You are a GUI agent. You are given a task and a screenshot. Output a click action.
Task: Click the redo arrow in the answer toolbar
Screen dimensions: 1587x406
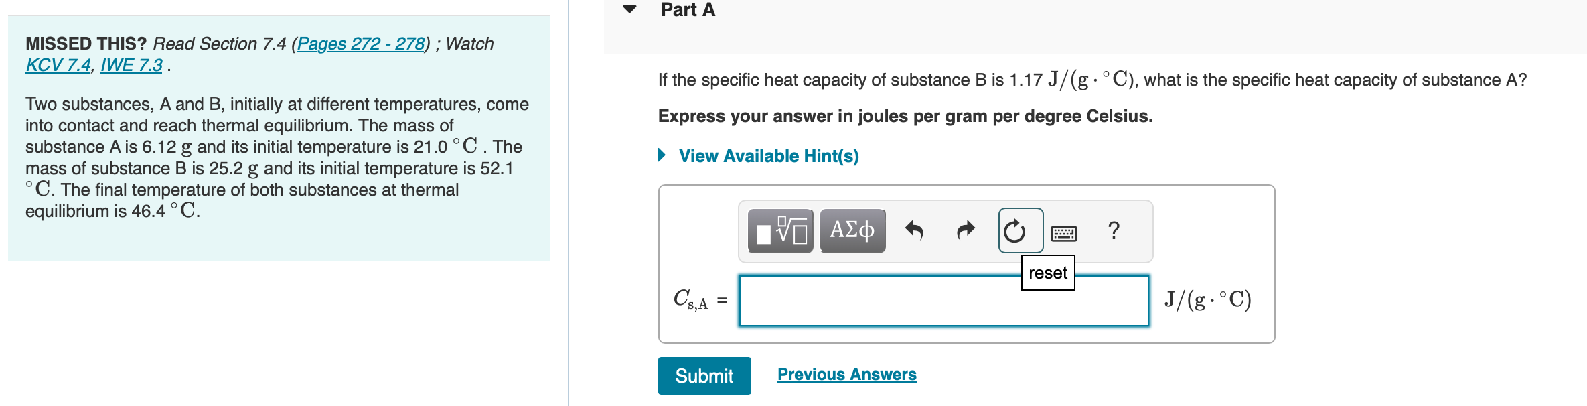(966, 230)
